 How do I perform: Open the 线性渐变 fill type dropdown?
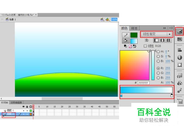point(157,34)
